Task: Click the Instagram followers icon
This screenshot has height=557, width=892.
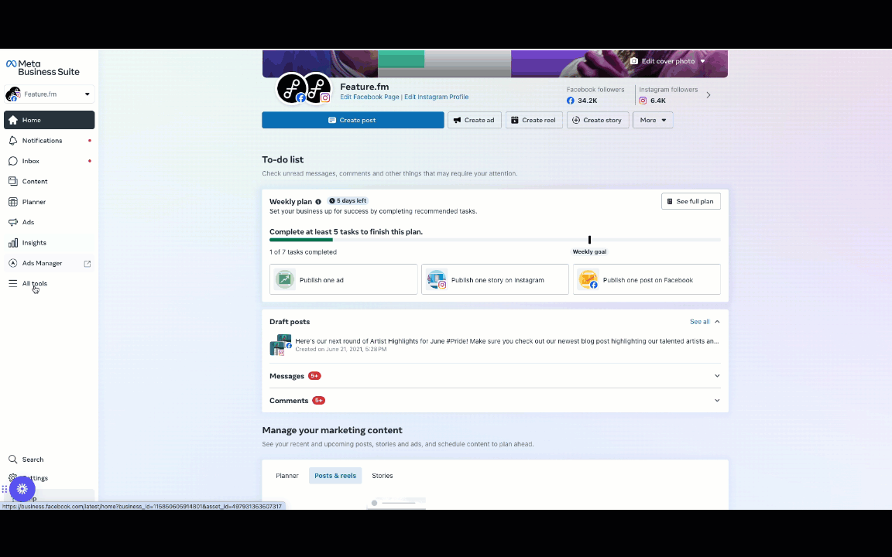Action: click(643, 101)
